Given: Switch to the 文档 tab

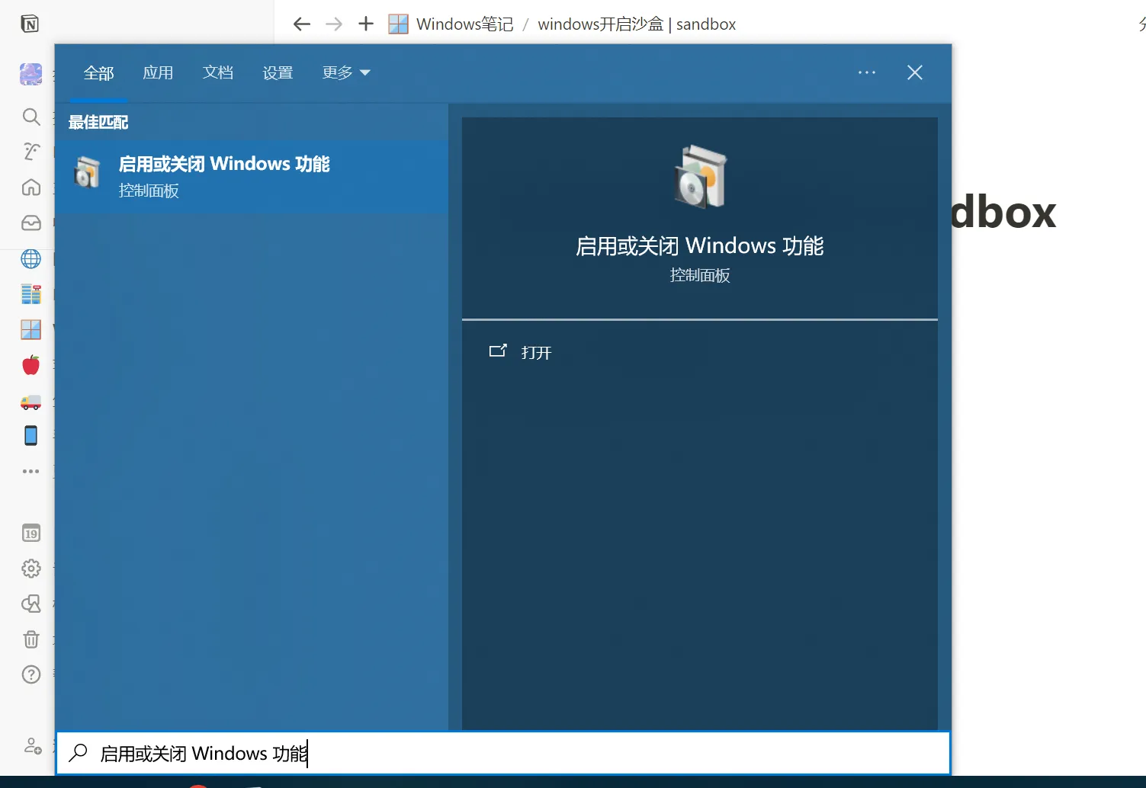Looking at the screenshot, I should coord(218,73).
